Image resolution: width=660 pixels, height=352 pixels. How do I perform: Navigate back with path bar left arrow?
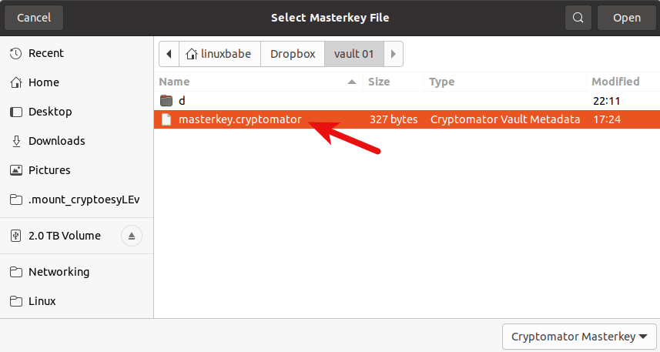[167, 54]
